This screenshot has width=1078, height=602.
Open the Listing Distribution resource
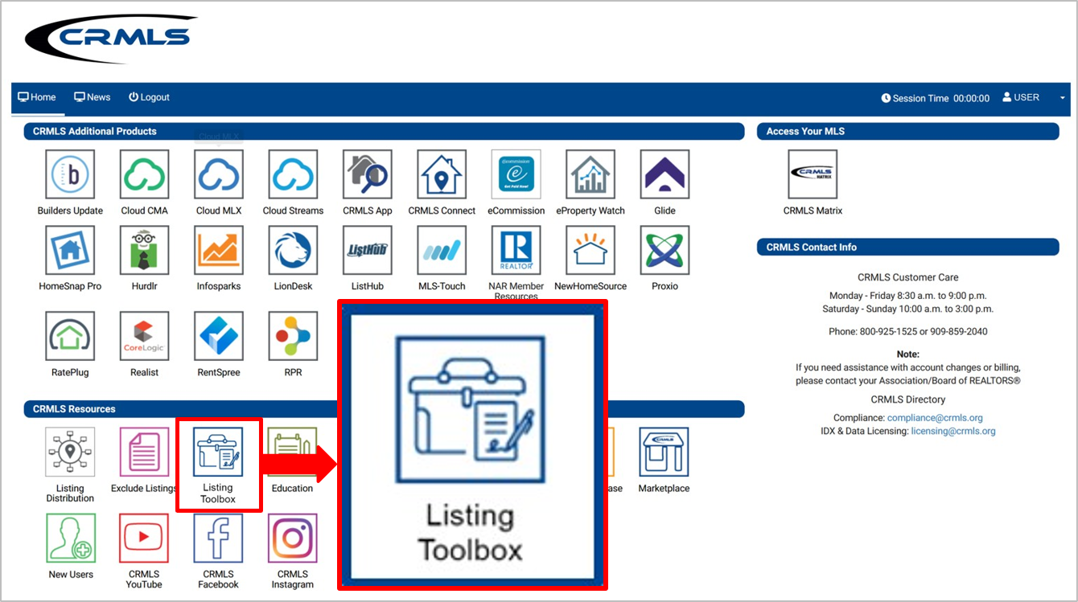point(70,452)
